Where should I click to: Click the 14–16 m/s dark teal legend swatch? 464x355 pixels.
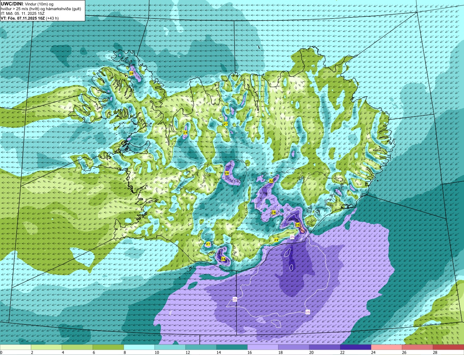232,347
